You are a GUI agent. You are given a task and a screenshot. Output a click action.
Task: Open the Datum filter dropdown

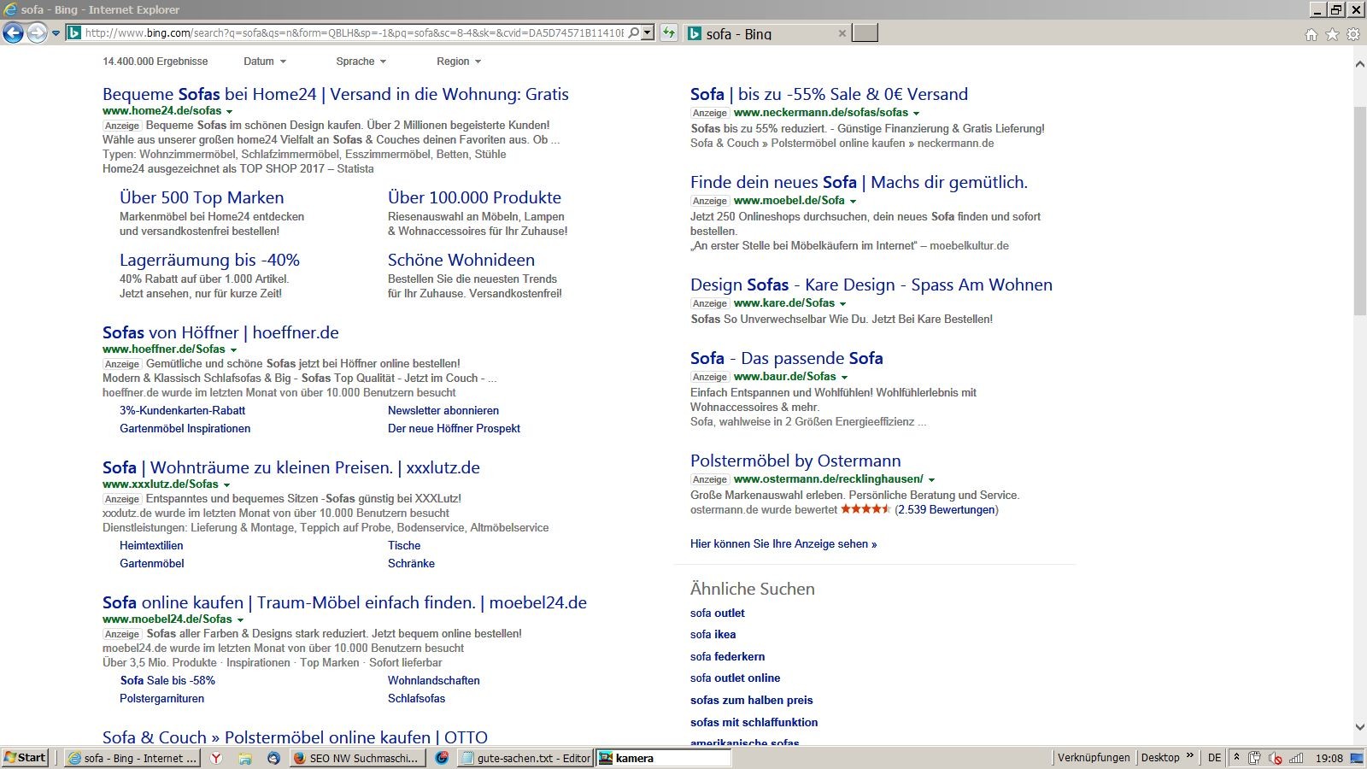[x=265, y=62]
